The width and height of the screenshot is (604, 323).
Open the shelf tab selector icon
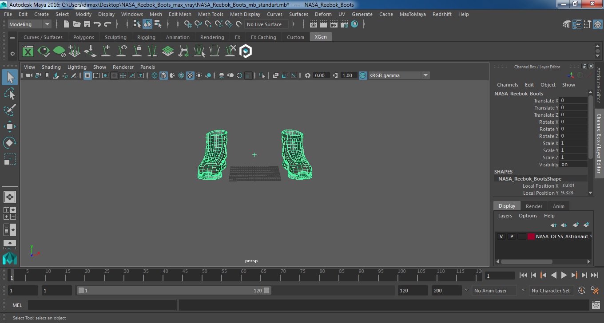pos(12,38)
